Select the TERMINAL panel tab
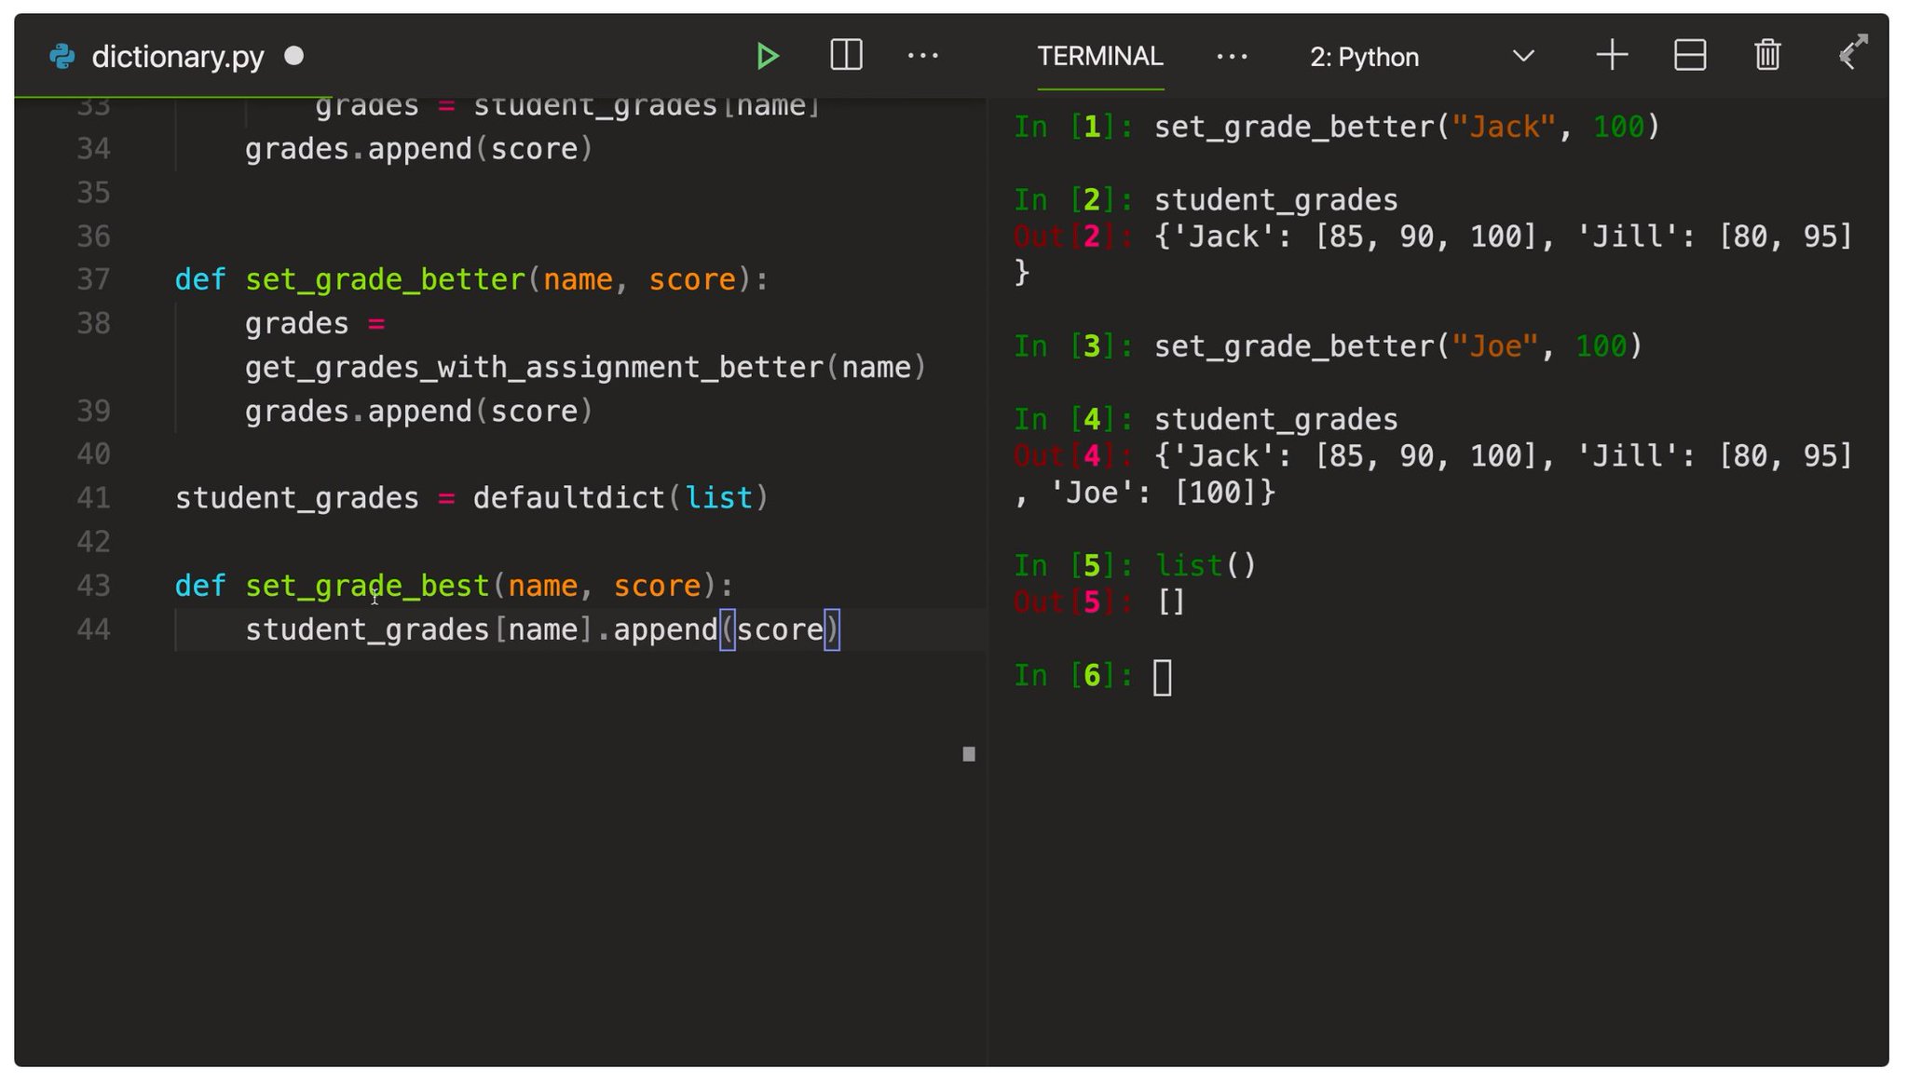 [1100, 57]
